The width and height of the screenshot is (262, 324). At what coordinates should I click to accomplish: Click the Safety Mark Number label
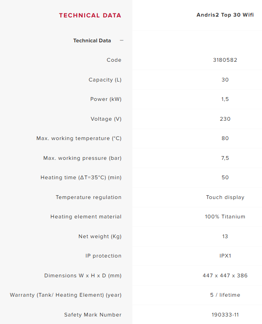click(93, 315)
